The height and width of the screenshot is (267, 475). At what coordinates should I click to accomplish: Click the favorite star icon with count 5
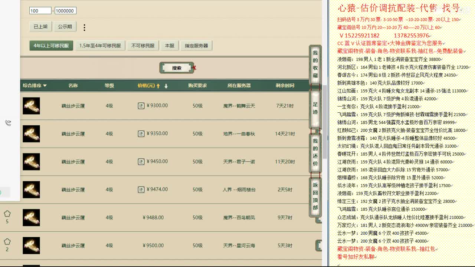tap(7, 214)
